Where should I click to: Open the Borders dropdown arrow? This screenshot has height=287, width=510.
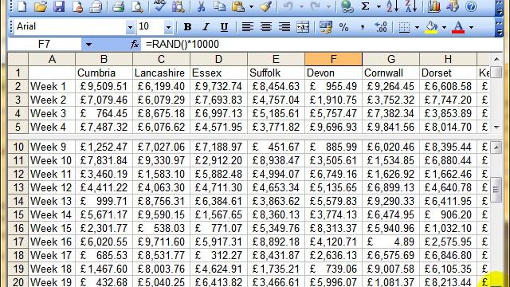pos(417,27)
